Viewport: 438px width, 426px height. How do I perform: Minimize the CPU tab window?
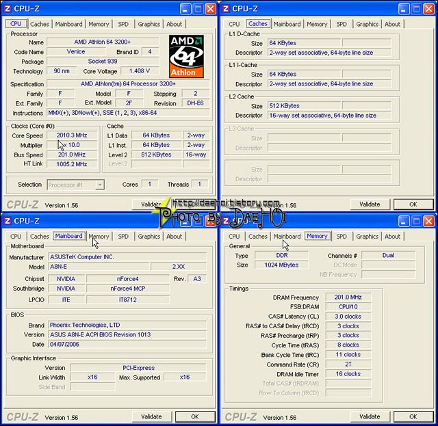(185, 9)
